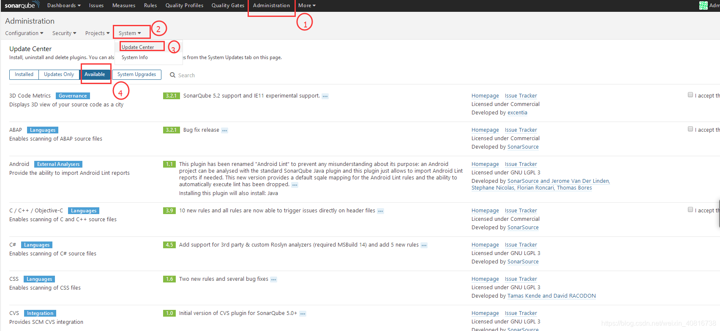Switch to the Installed tab
Screen dimensions: 720x331
pyautogui.click(x=24, y=74)
